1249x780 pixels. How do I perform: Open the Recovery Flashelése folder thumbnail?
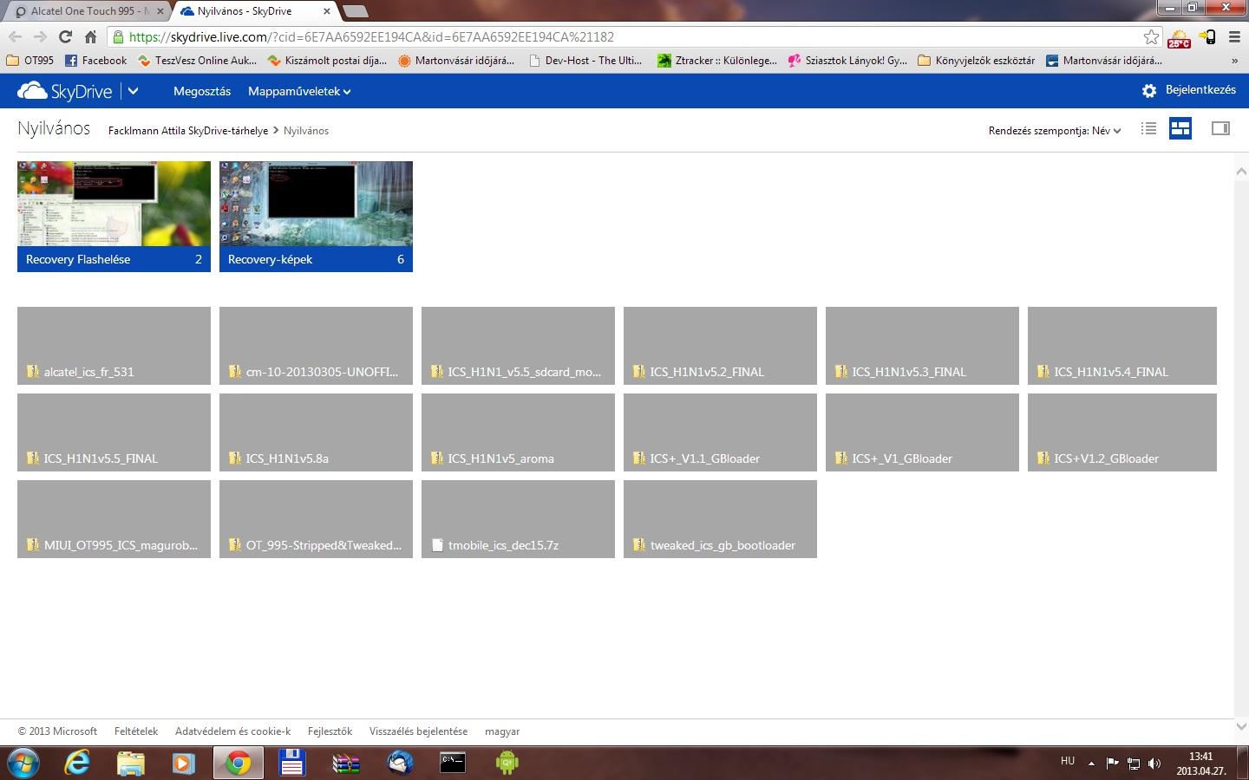114,217
